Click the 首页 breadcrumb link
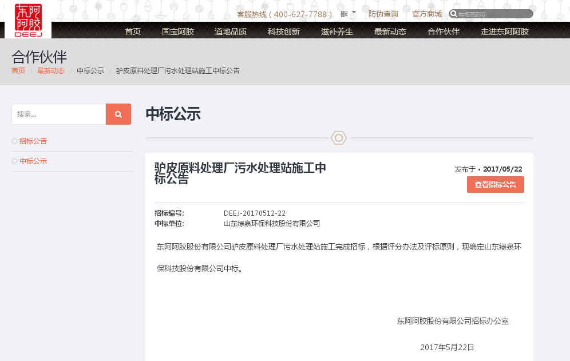The width and height of the screenshot is (570, 361). click(x=18, y=70)
